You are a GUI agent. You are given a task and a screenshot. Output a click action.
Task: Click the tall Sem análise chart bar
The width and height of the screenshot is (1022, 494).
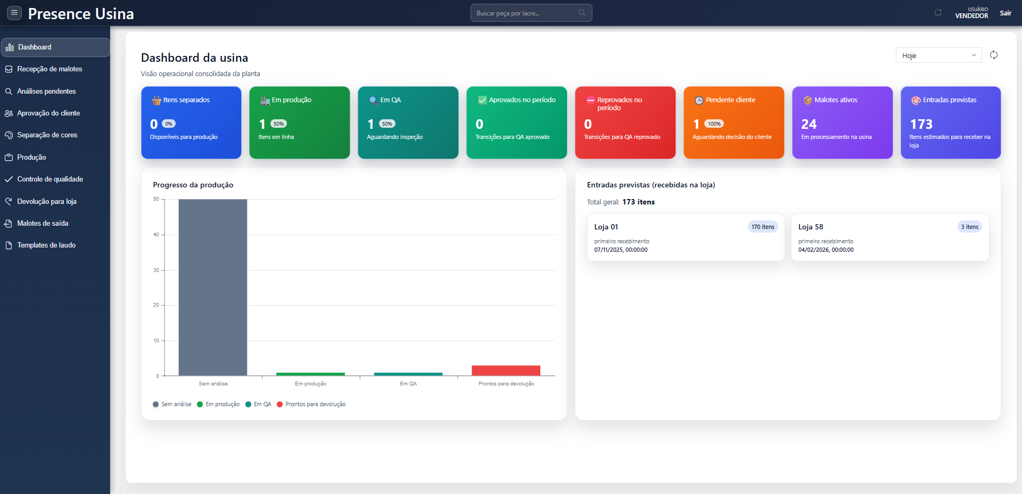click(x=212, y=287)
